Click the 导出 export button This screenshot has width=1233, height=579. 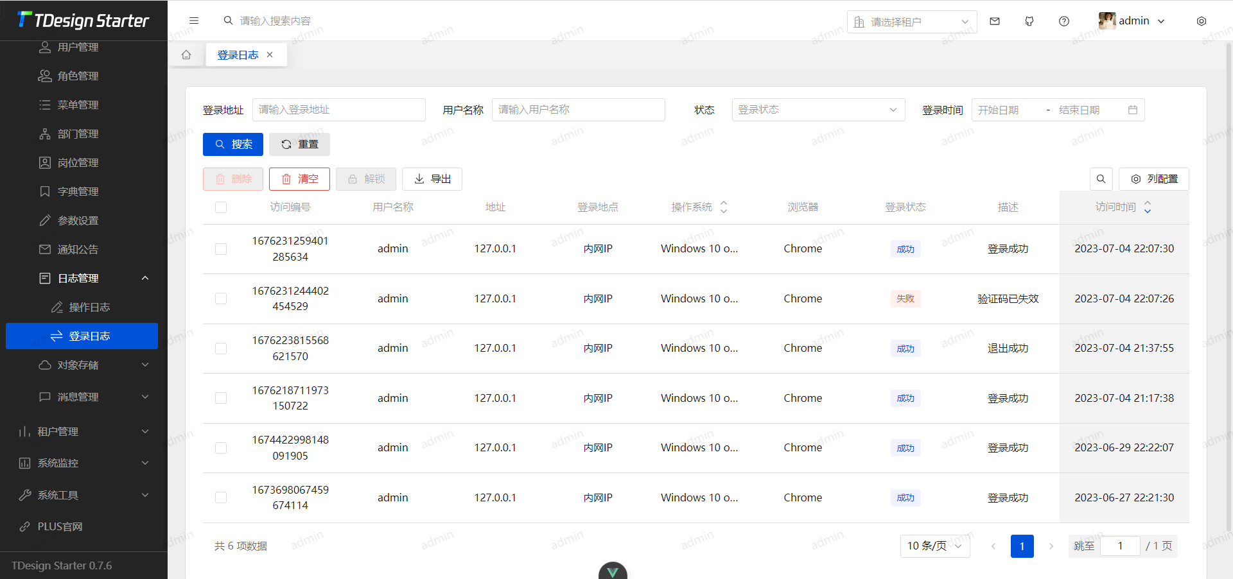click(x=432, y=179)
